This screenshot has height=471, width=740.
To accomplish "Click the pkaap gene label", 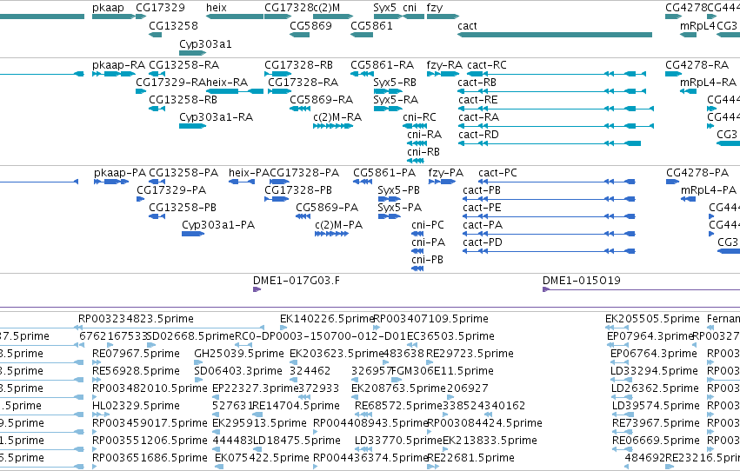I will click(x=108, y=8).
